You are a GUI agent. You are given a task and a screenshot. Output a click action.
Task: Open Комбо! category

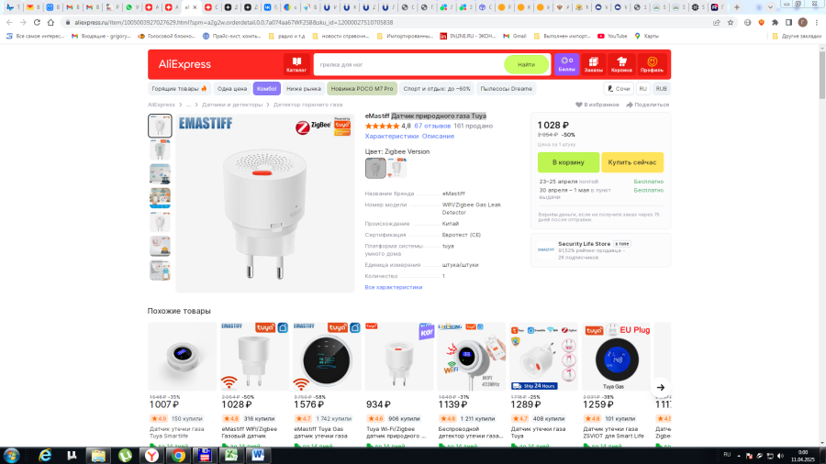266,89
